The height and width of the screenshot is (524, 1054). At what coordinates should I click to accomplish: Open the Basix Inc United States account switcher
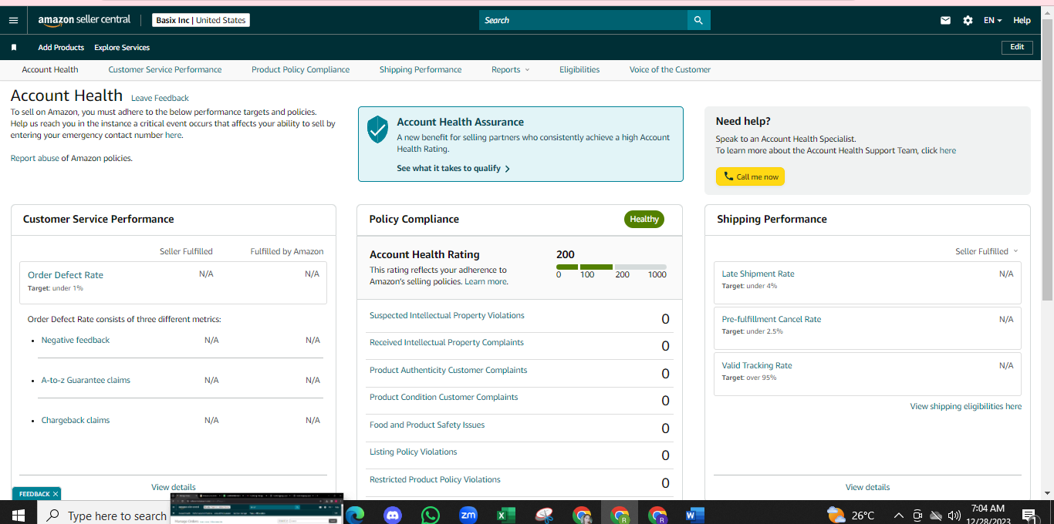pos(201,20)
